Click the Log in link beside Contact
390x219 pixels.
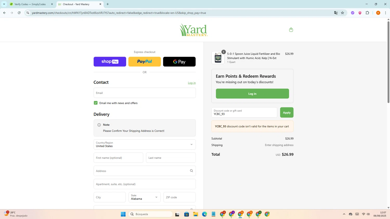(192, 83)
